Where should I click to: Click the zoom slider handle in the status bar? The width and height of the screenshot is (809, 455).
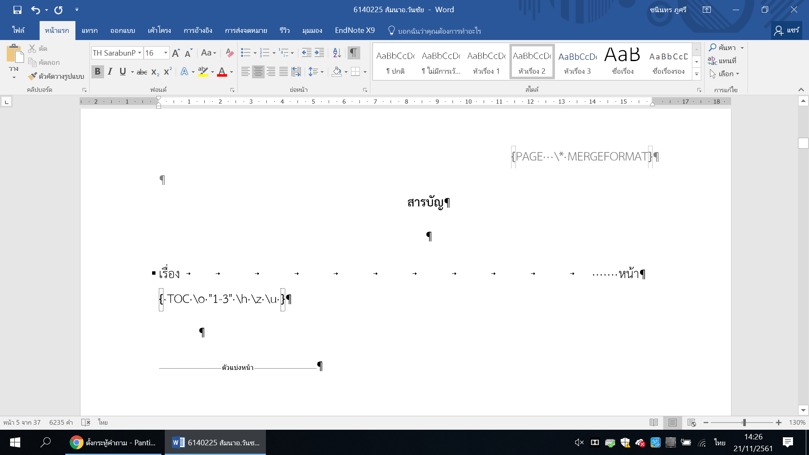coord(745,422)
